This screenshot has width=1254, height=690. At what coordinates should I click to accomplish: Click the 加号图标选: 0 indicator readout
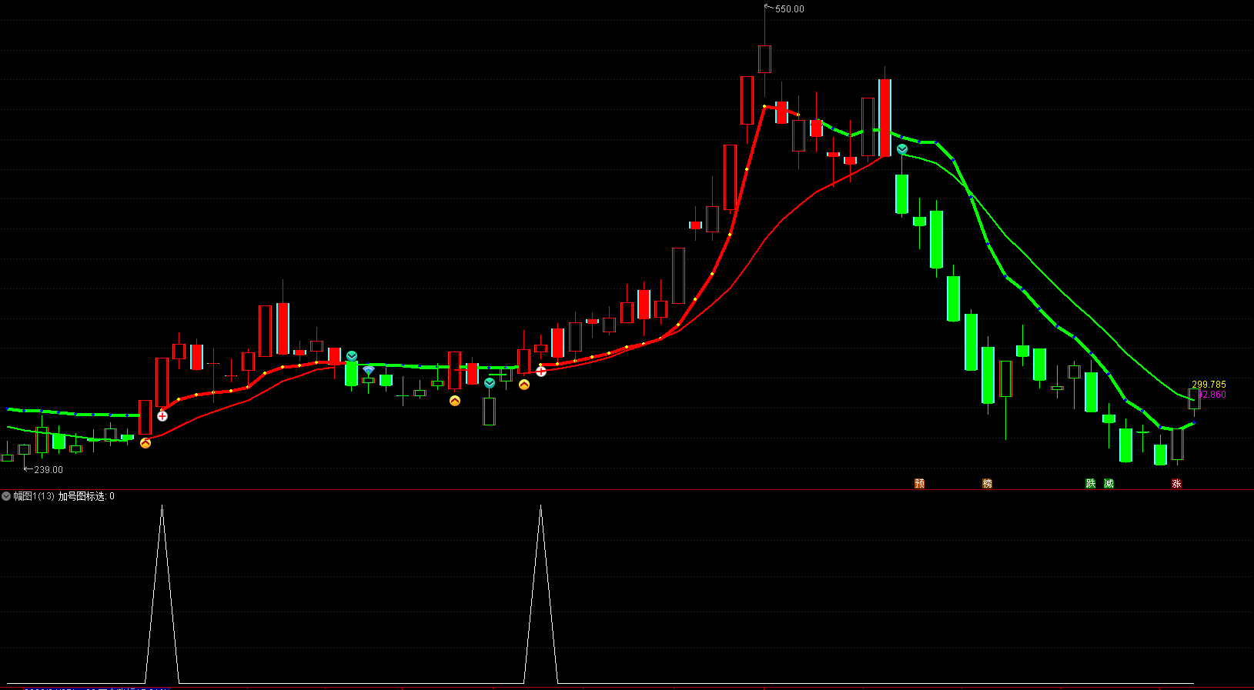(86, 496)
